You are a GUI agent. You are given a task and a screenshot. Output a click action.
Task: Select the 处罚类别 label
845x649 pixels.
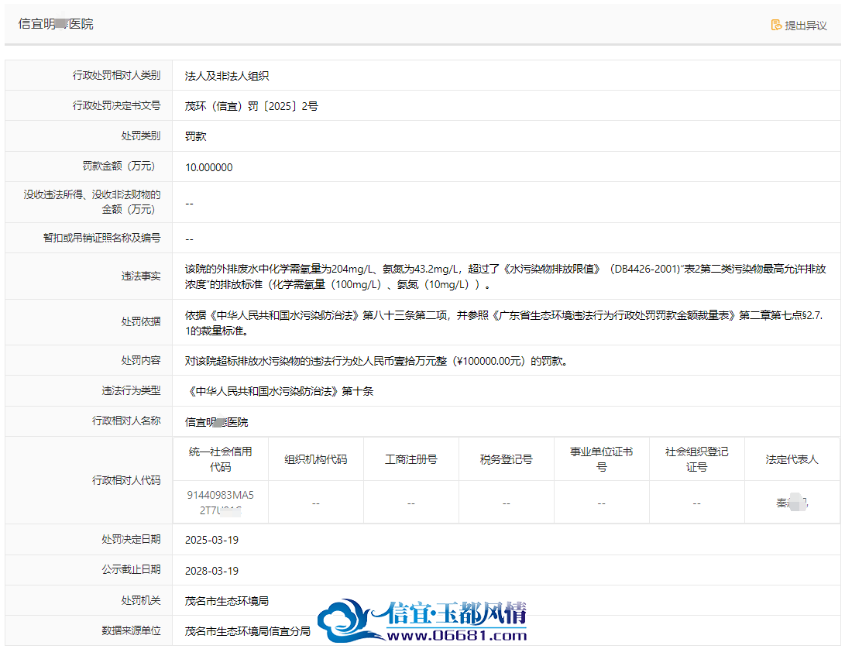click(141, 136)
